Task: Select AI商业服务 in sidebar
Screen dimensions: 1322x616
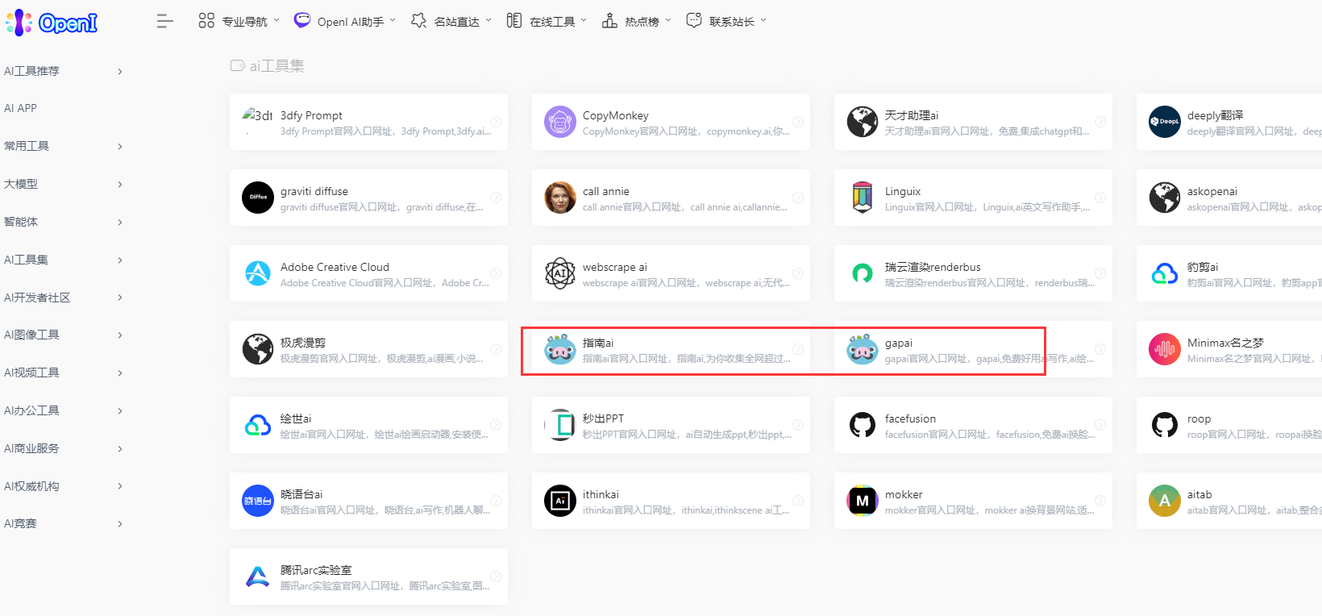Action: 31,448
